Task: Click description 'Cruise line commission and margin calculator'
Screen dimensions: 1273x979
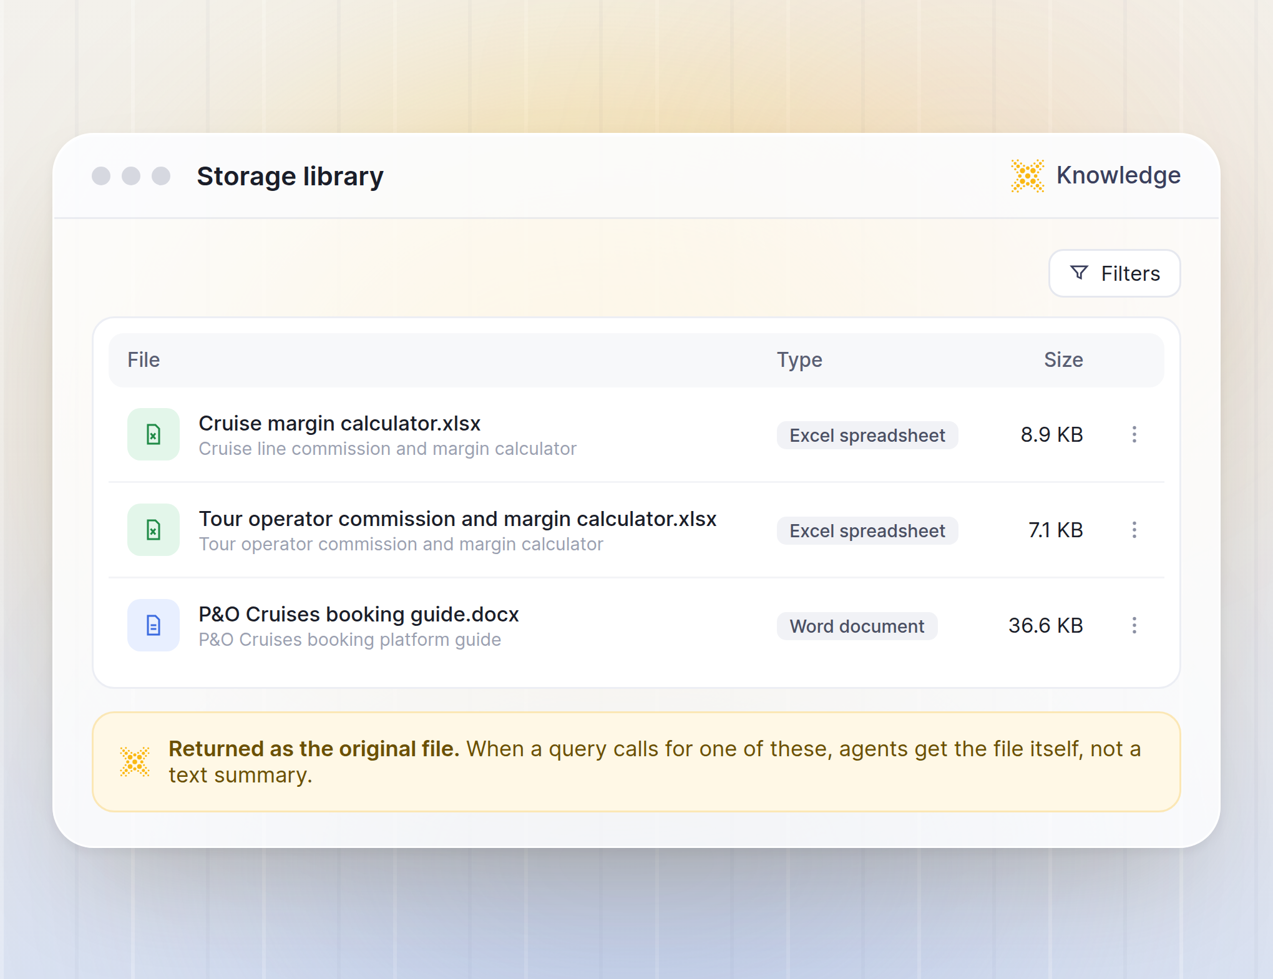Action: click(x=388, y=449)
